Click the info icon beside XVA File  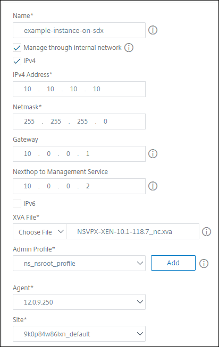pos(206,232)
